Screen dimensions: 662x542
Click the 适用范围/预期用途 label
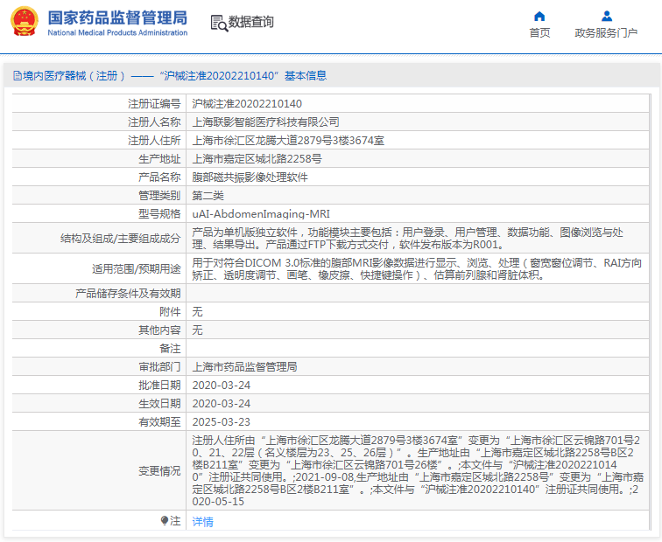click(x=137, y=269)
